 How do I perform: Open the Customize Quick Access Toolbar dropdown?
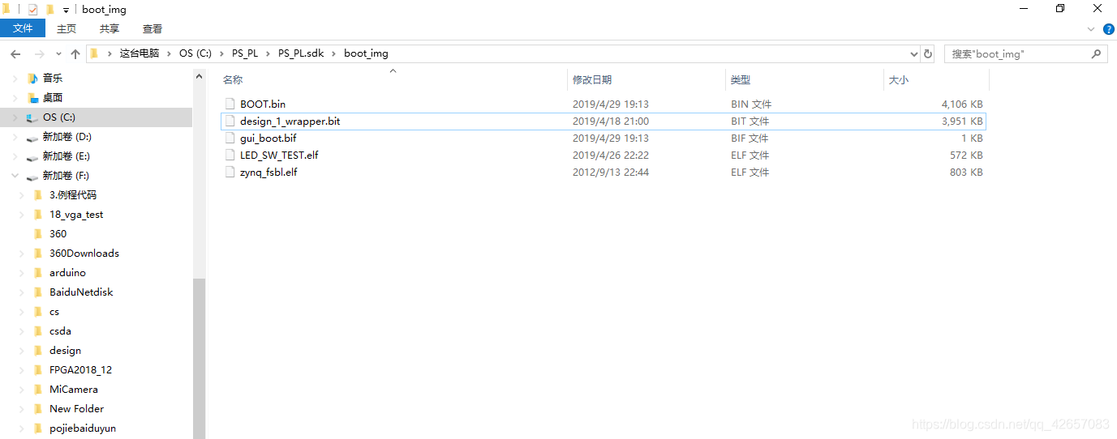coord(66,11)
